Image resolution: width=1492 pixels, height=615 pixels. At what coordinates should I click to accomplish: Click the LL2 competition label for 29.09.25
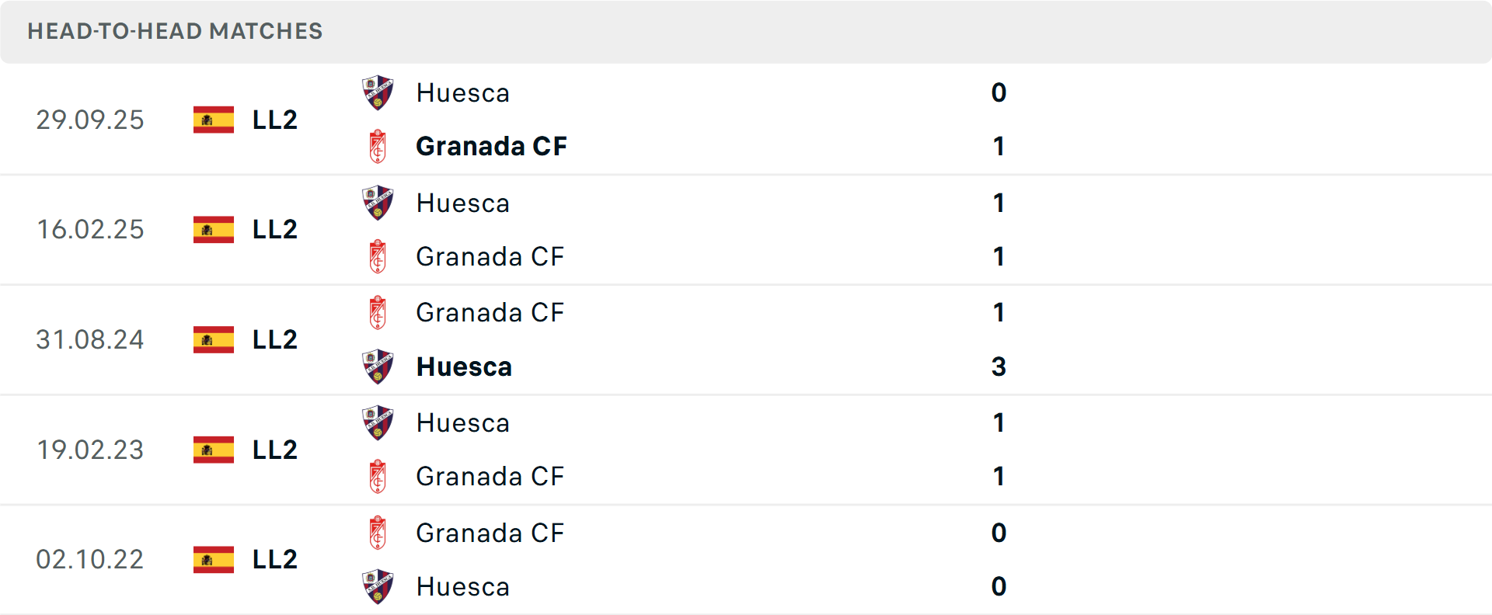[274, 120]
